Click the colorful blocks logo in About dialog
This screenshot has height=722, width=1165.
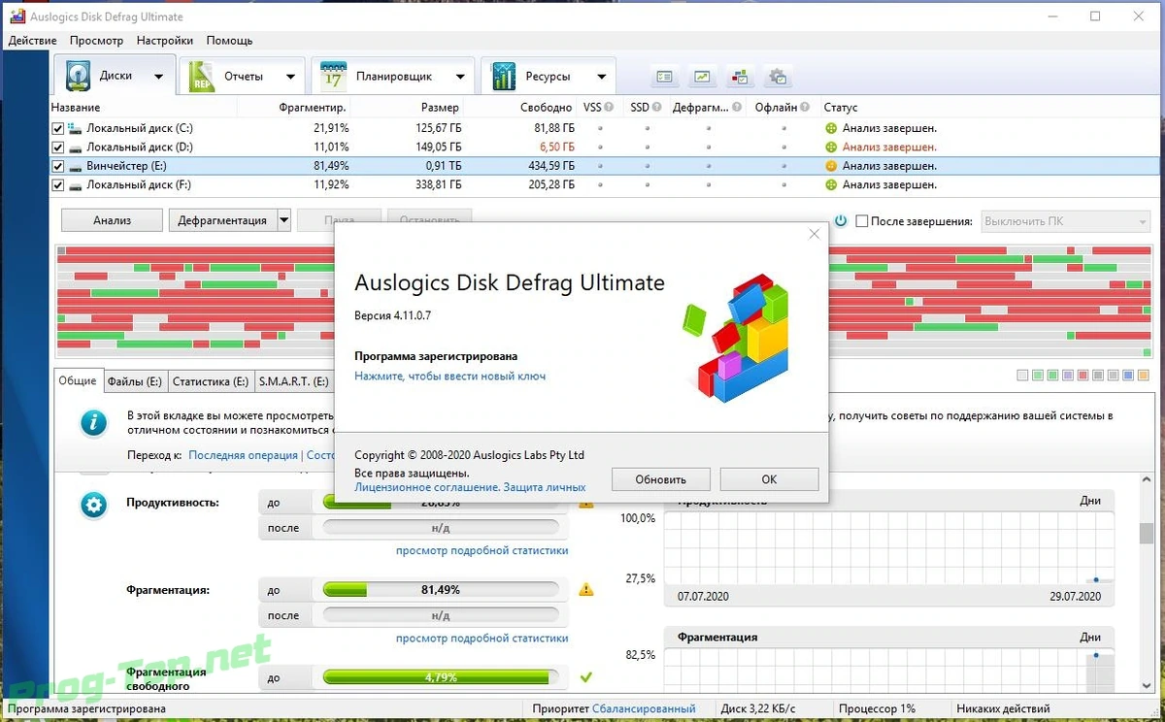736,337
